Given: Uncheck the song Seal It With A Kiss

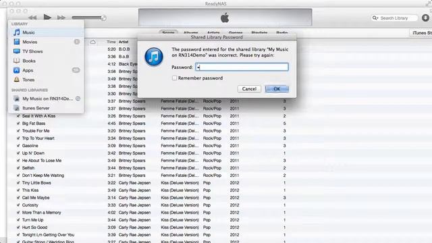Looking at the screenshot, I should [18, 116].
